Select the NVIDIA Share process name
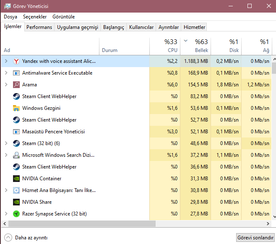This screenshot has width=276, height=244. [x=37, y=202]
